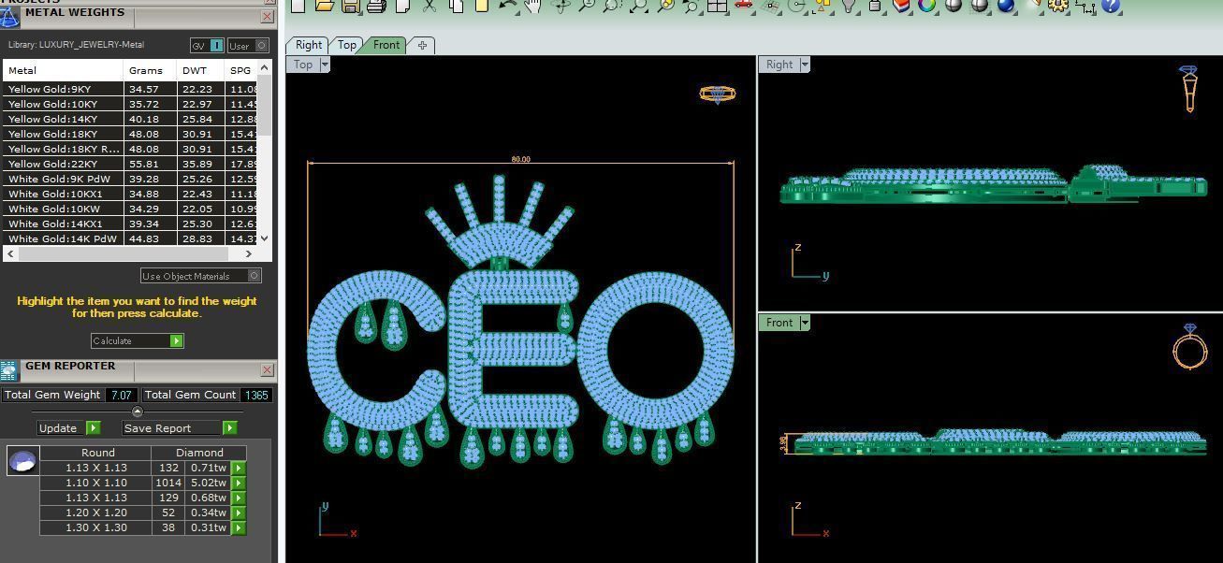
Task: Toggle the GV library switch
Action: [x=208, y=45]
